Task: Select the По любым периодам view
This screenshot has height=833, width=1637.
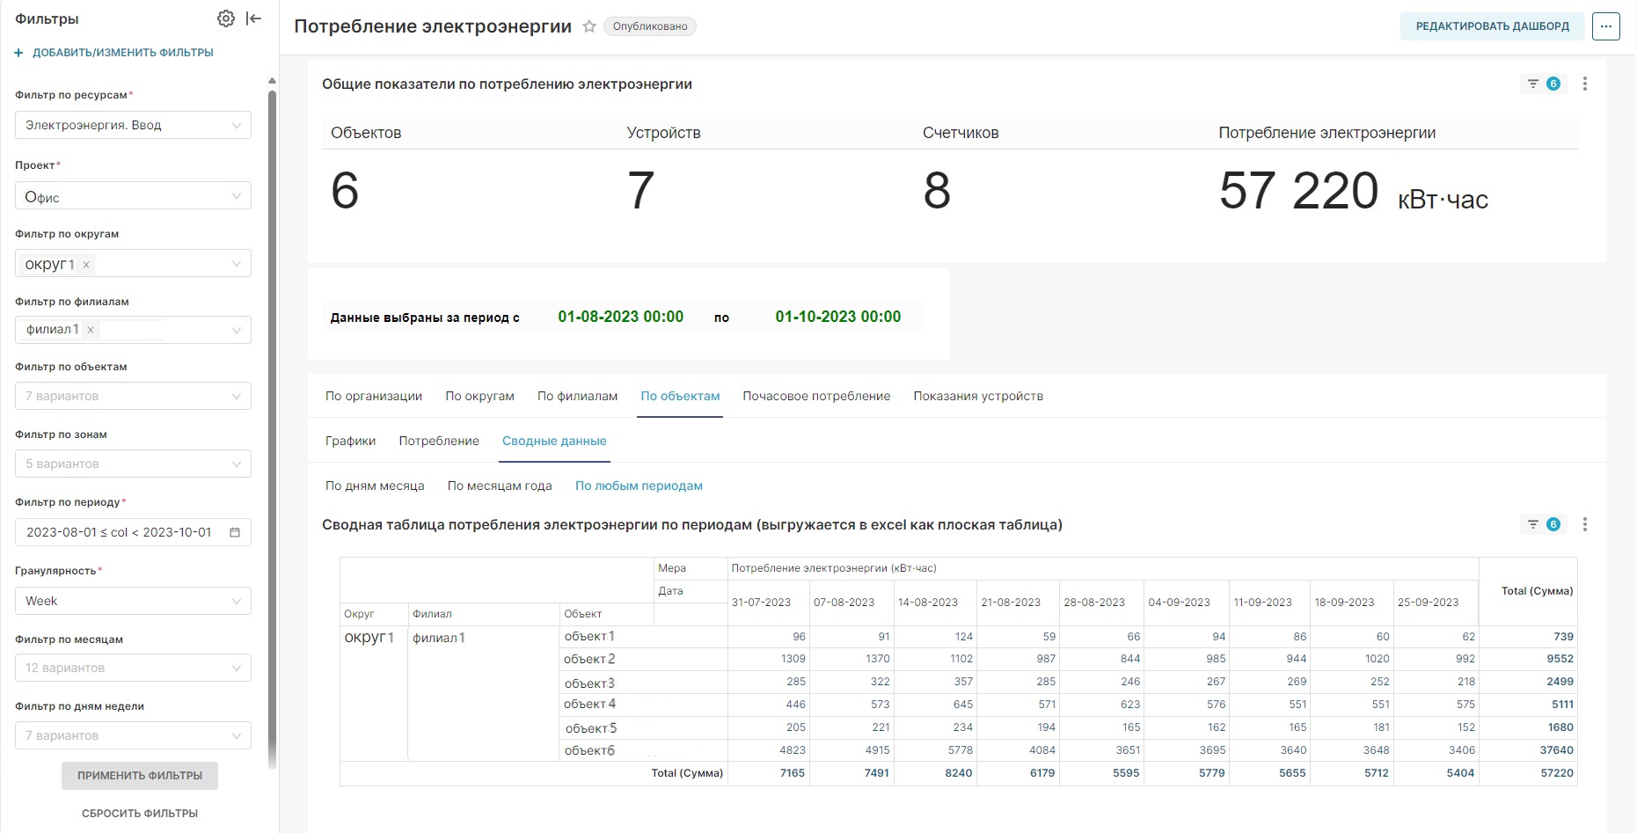Action: pyautogui.click(x=639, y=486)
